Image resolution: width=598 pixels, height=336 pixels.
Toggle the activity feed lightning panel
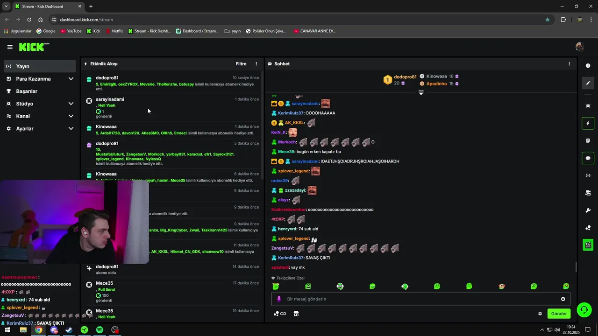588,123
